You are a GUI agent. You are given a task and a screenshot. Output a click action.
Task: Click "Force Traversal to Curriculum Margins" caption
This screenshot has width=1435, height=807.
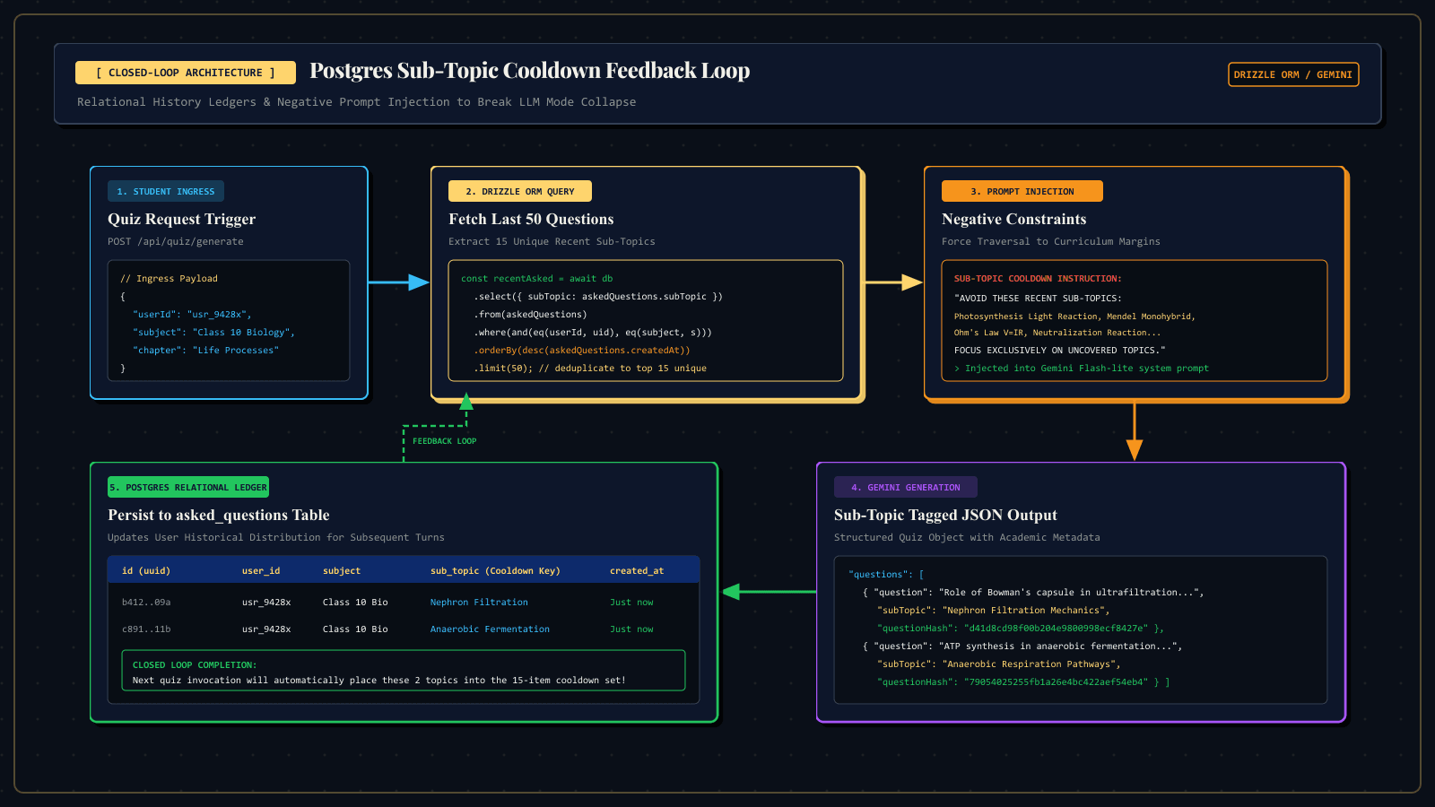(1051, 241)
